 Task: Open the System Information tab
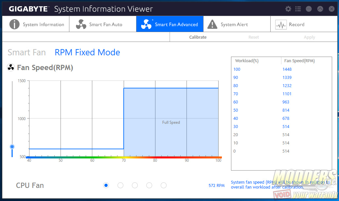[x=36, y=24]
